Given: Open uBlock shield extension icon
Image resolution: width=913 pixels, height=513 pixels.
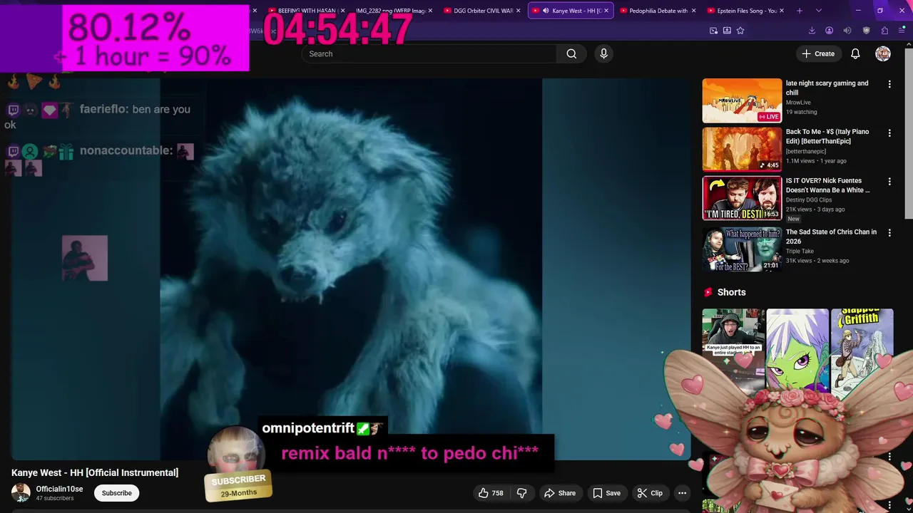Looking at the screenshot, I should click(867, 31).
